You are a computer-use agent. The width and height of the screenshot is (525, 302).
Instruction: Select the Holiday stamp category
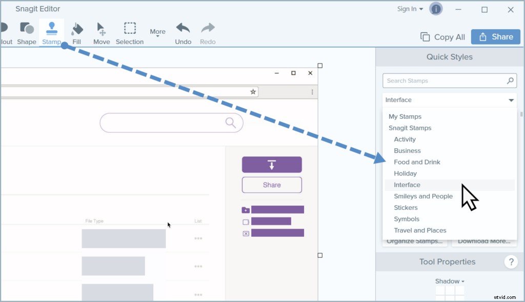coord(405,173)
